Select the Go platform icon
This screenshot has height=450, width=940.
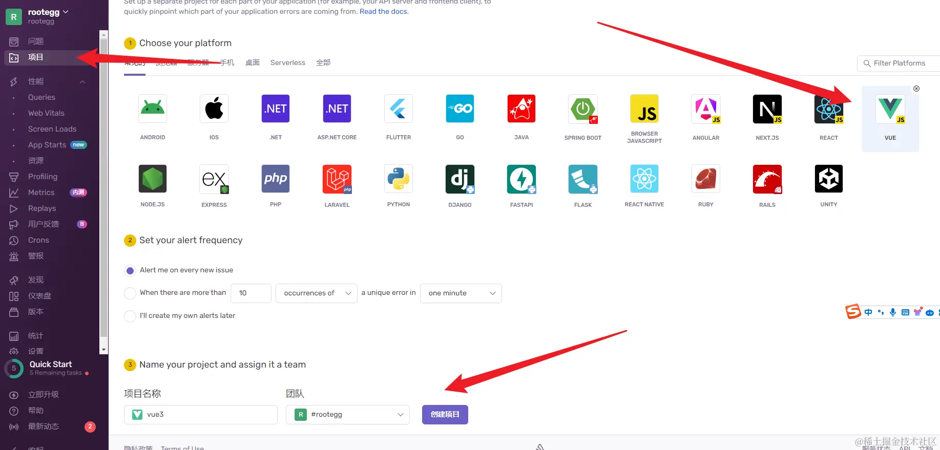(x=460, y=109)
